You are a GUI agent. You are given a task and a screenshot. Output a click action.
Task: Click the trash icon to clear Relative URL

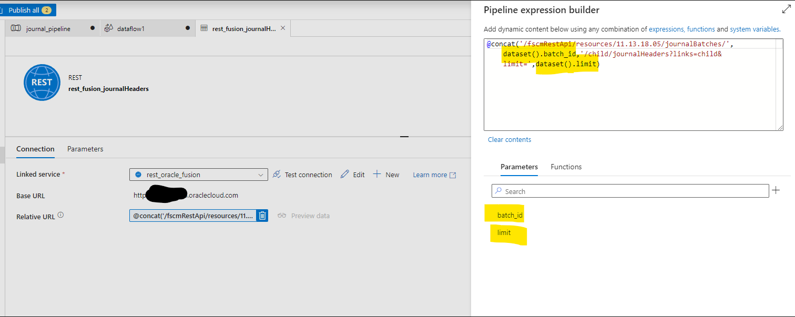coord(261,215)
